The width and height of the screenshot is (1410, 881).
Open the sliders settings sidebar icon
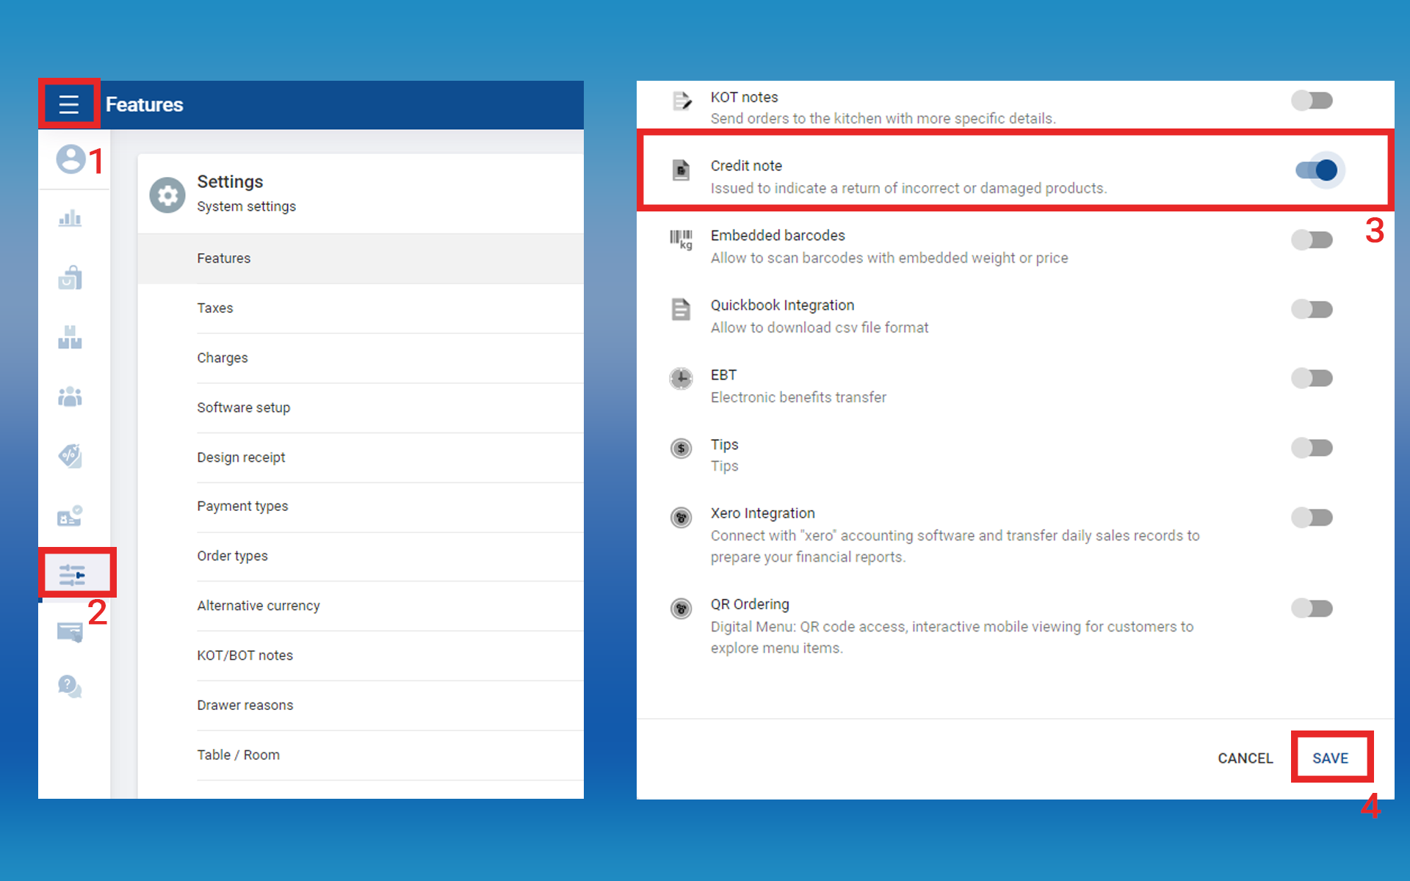coord(73,574)
